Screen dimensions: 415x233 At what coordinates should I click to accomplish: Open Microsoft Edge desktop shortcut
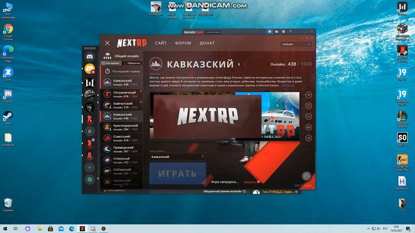[x=8, y=54]
